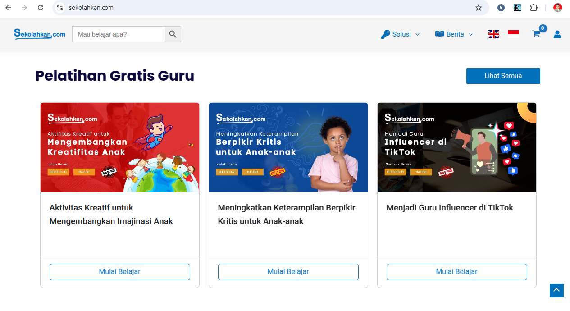Focus the 'Mau belajar apa?' search field
This screenshot has height=311, width=570.
pyautogui.click(x=119, y=34)
